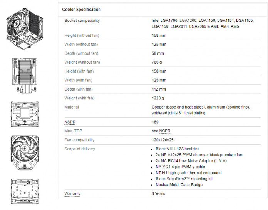
Task: Follow the 'see NSPR' link beside Max. TDP
Action: (x=165, y=131)
